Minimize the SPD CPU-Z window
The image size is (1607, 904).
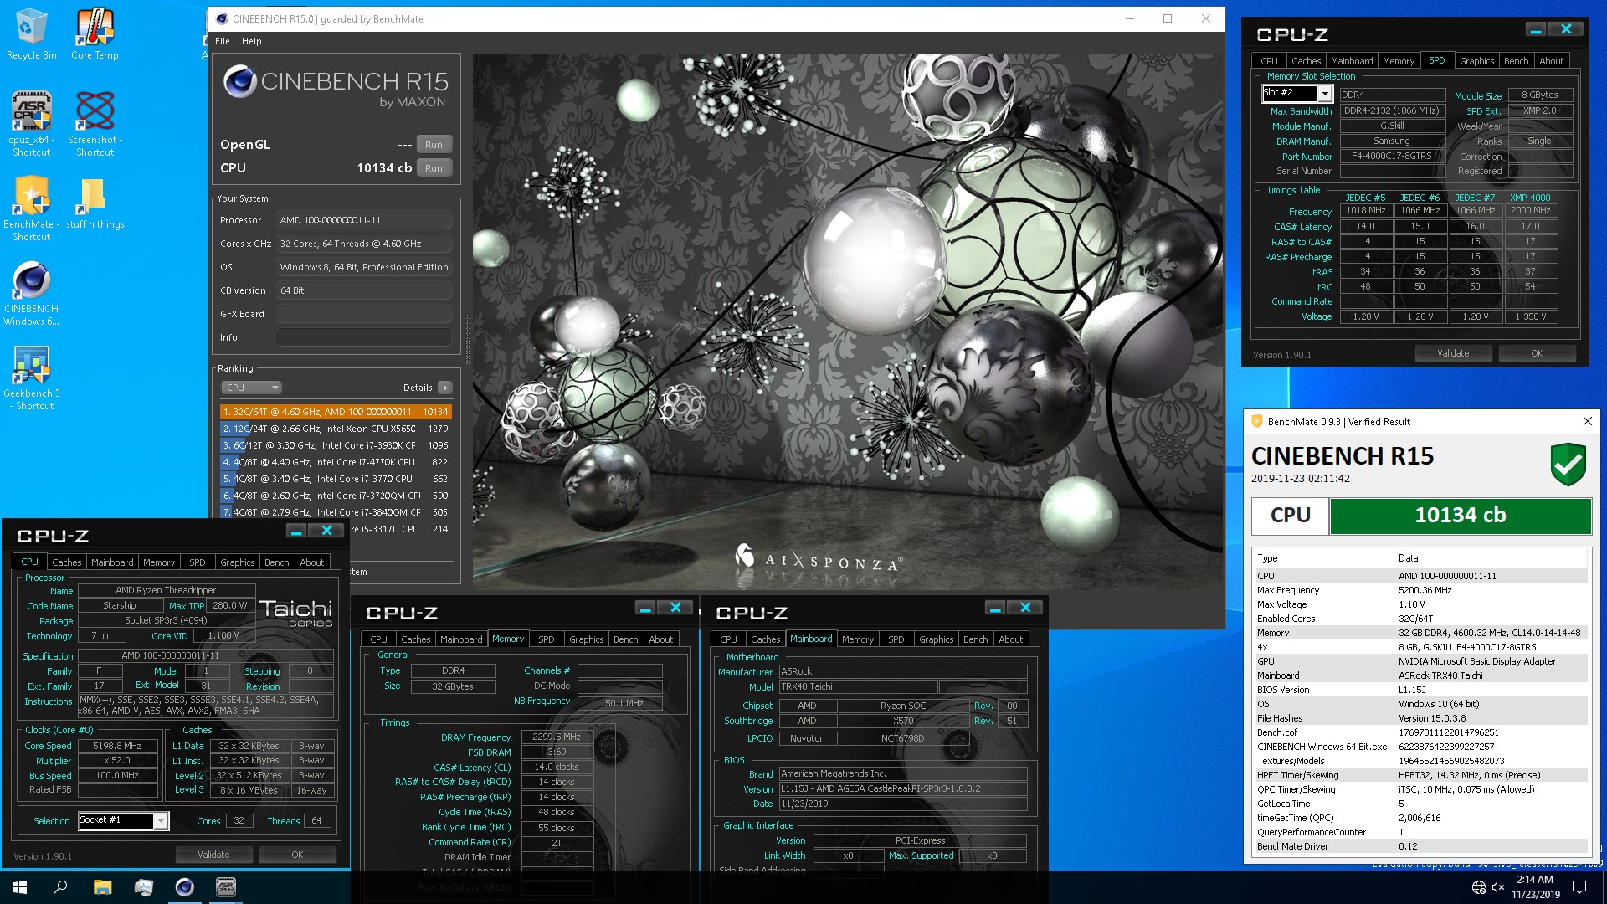(x=1536, y=29)
